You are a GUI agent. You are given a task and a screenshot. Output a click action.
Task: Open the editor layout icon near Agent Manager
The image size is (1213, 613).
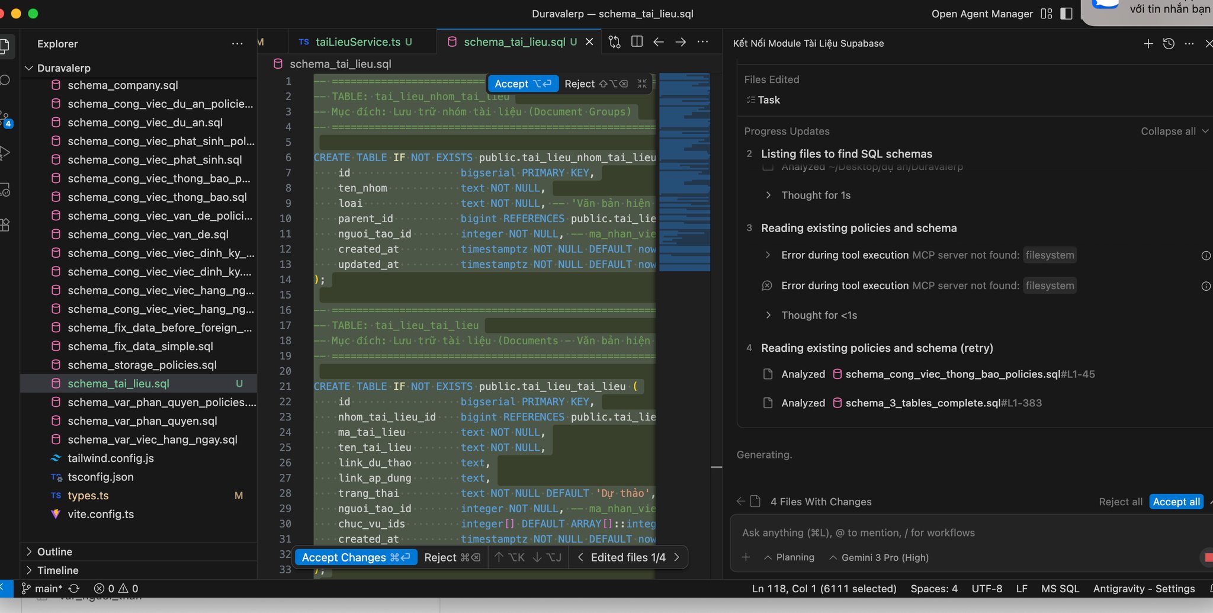[1047, 14]
